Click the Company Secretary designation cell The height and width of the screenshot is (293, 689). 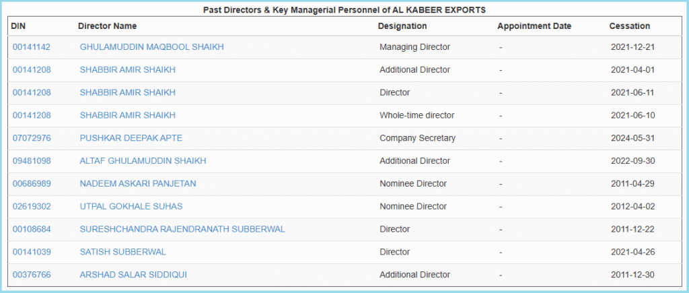[417, 138]
